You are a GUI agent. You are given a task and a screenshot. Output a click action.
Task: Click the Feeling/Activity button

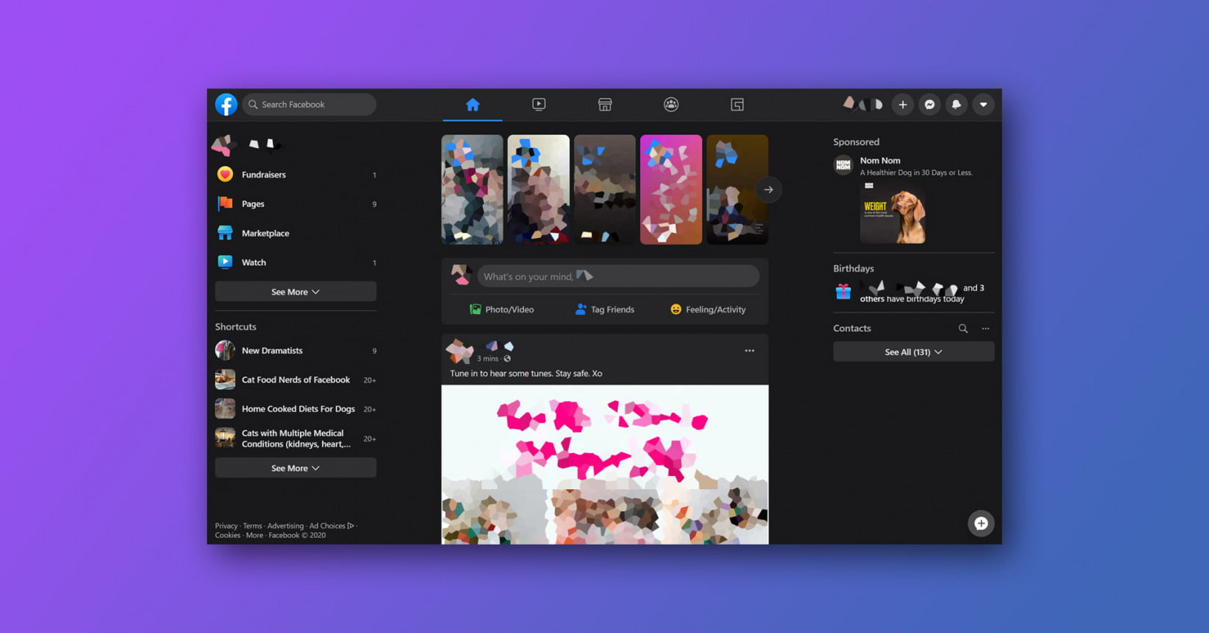tap(708, 309)
